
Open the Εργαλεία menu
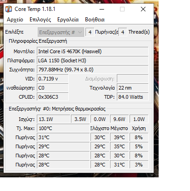[68, 20]
